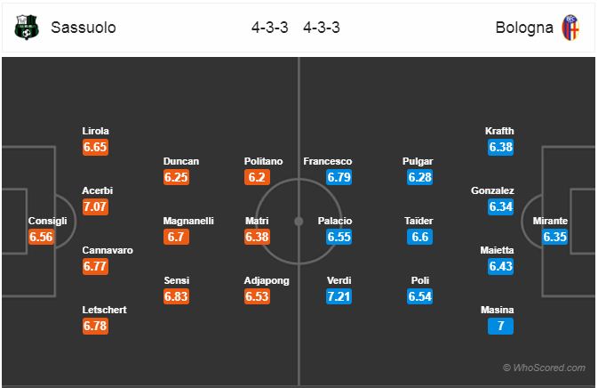This screenshot has width=598, height=388.
Task: Select Verdi's 7.21 rating badge
Action: [339, 296]
